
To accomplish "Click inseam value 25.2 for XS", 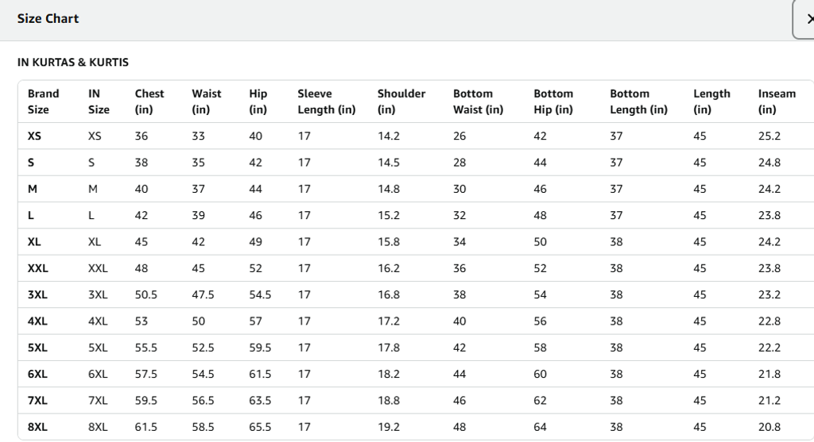I will (769, 136).
